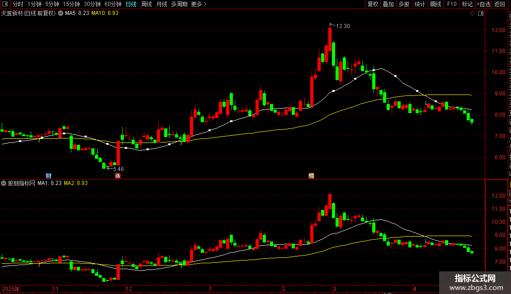
Task: Click the 返回 back button
Action: 500,4
